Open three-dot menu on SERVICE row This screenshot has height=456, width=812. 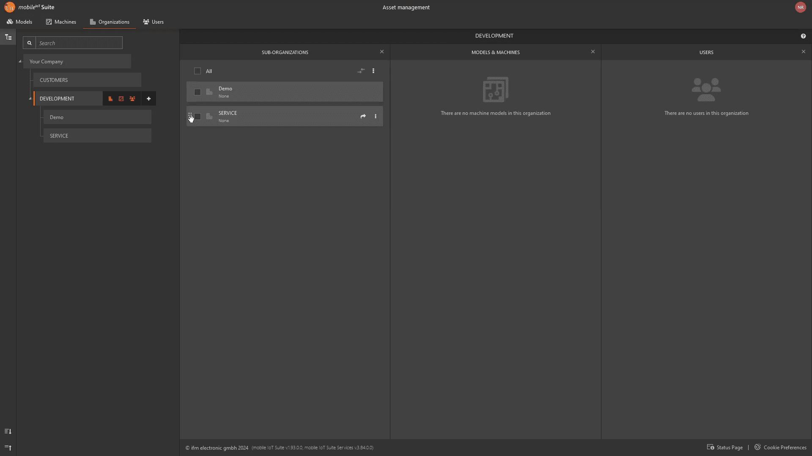(x=376, y=117)
